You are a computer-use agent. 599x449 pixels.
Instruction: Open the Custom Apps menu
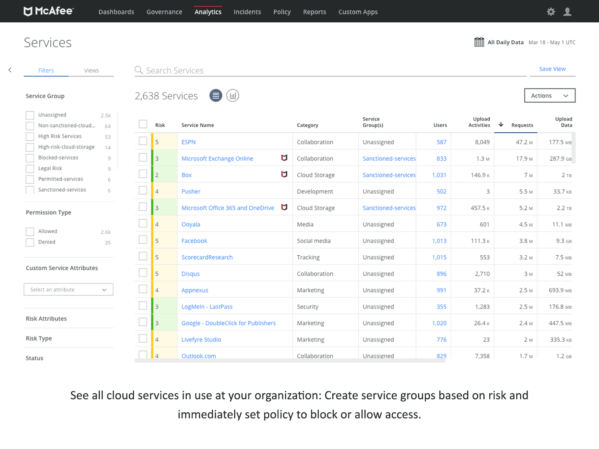(358, 12)
